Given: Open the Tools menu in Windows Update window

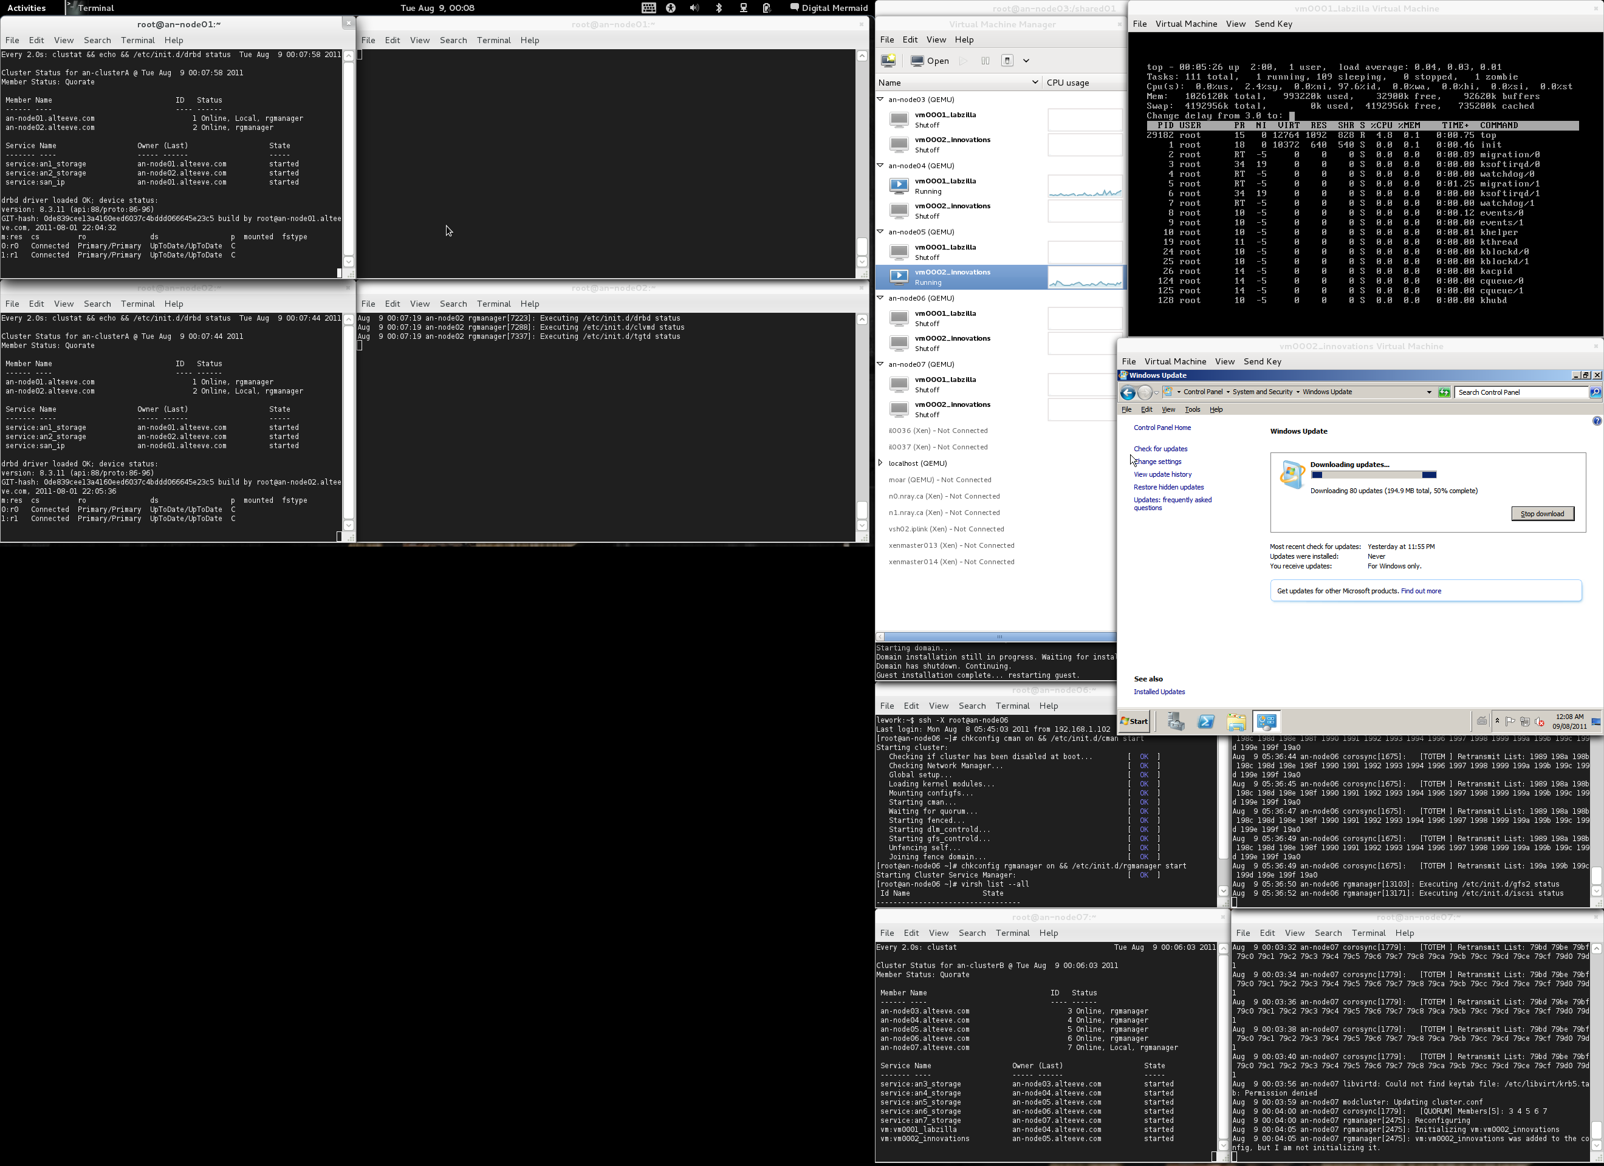Looking at the screenshot, I should (1193, 410).
